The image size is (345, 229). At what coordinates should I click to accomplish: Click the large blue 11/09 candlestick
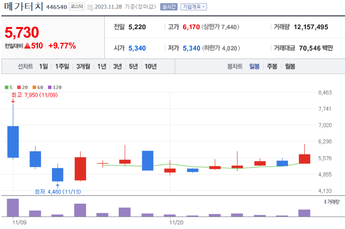tap(13, 142)
